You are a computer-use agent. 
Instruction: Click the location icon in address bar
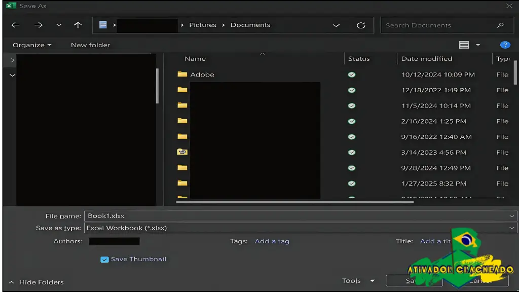103,25
